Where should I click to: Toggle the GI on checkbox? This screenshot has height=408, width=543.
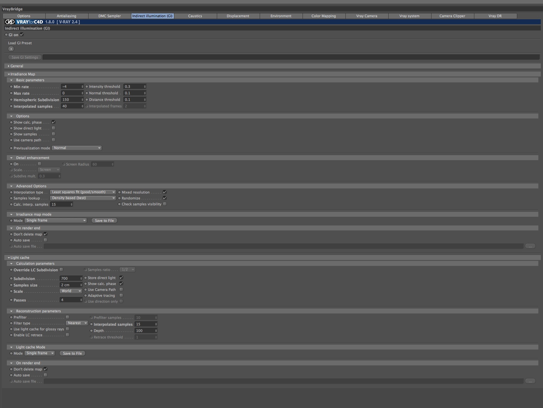[x=22, y=35]
